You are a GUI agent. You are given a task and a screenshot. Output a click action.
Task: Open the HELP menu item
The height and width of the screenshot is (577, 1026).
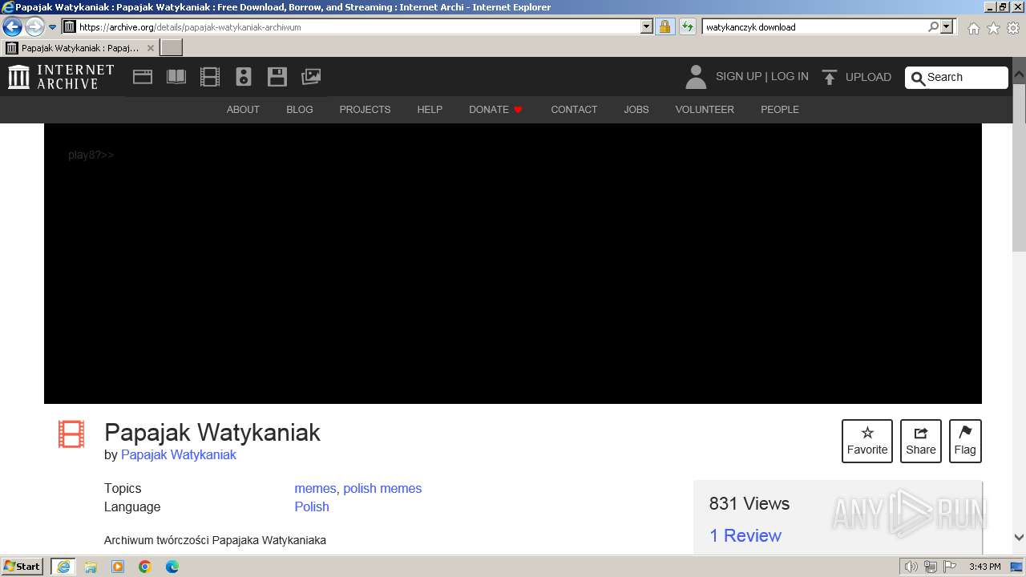tap(430, 109)
